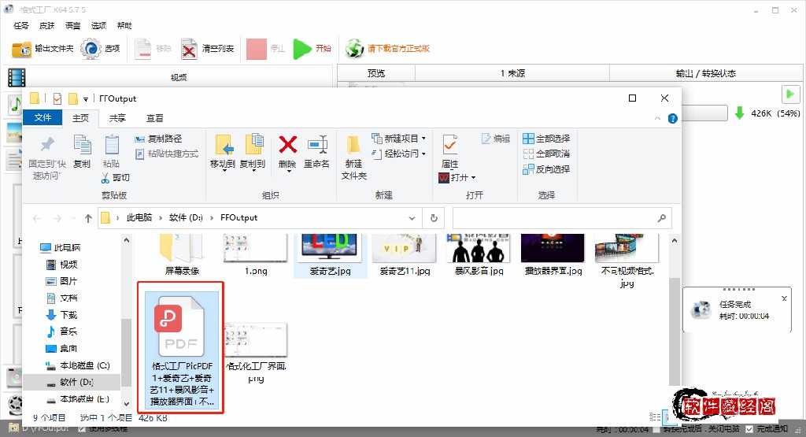
Task: Toggle the 使用多线程 checkbox
Action: 81,429
